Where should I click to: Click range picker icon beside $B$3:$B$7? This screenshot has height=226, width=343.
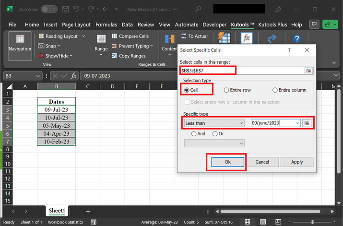308,71
